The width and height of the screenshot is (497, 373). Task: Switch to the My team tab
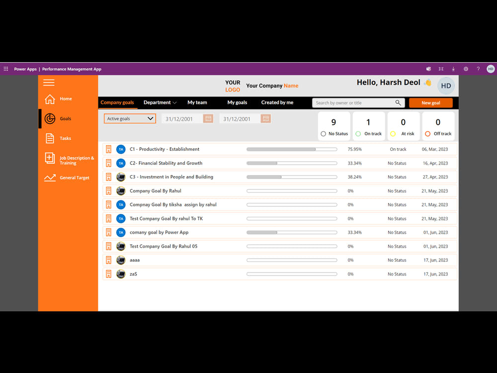[197, 102]
